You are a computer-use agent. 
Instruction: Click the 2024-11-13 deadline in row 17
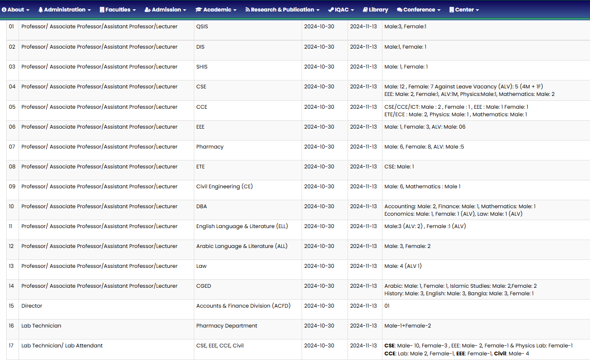pos(363,346)
